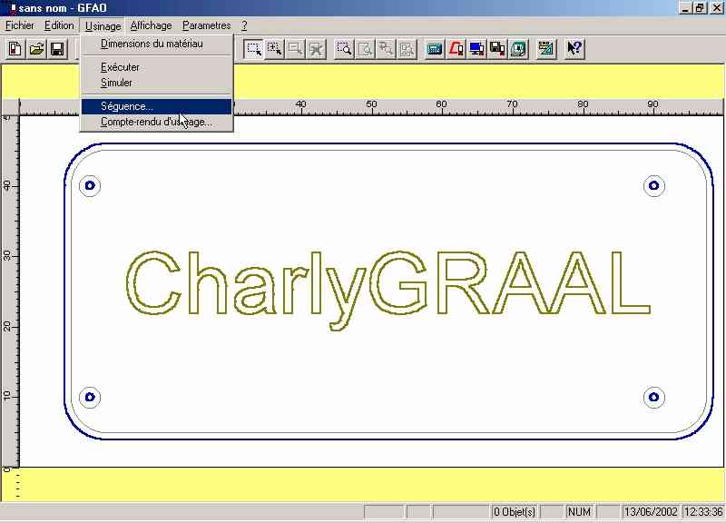Click the add-to-selection tool with plus sign
This screenshot has height=523, width=726.
point(275,49)
